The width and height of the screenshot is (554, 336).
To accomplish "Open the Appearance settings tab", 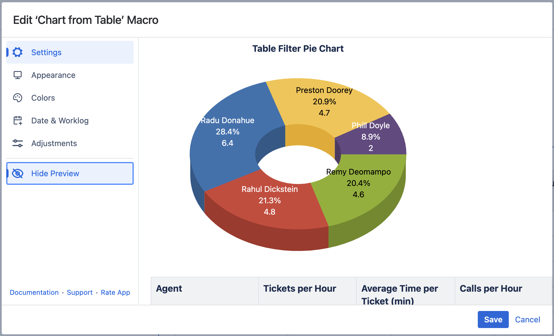I will (53, 75).
